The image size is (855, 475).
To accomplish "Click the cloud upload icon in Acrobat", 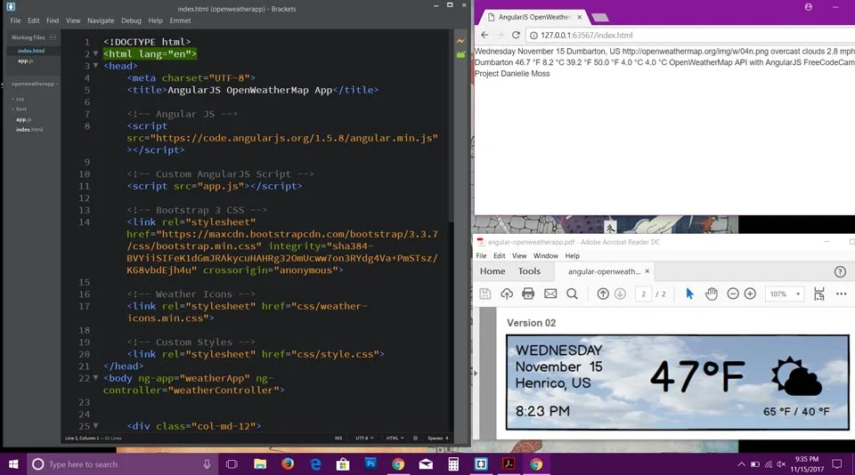I will click(507, 294).
